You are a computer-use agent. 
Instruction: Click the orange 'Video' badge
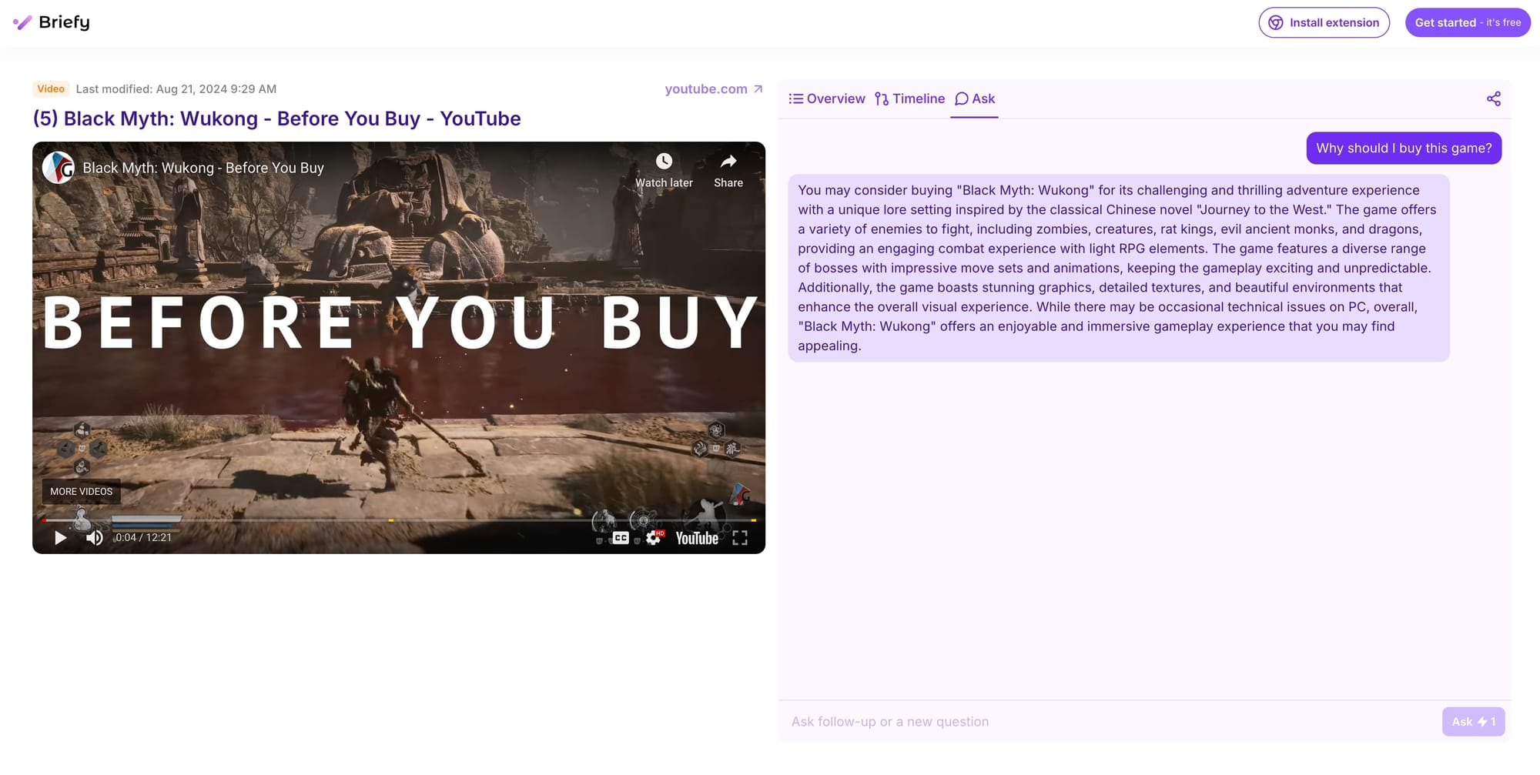click(51, 89)
